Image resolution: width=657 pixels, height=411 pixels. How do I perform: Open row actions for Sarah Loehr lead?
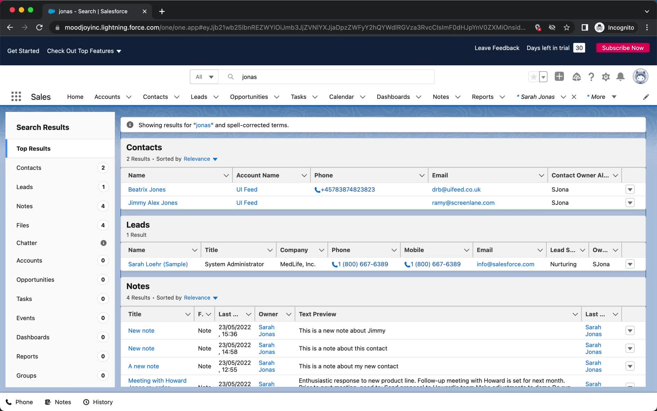point(630,264)
